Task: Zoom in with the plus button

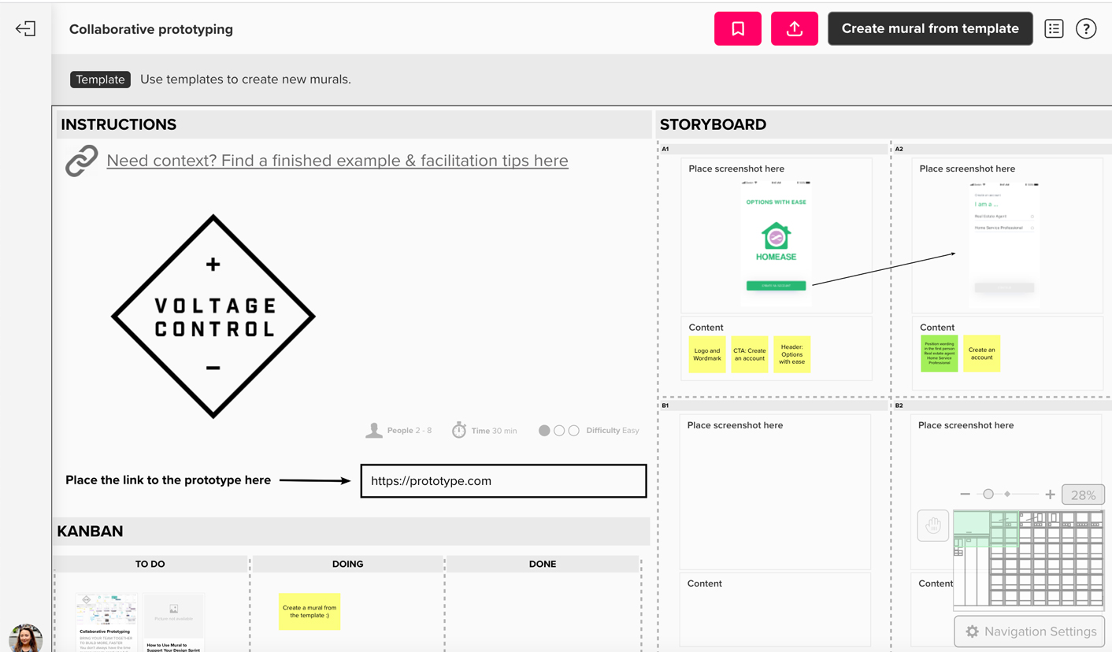Action: (1050, 495)
